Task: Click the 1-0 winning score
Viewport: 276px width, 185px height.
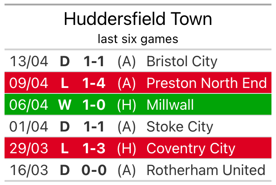Action: click(x=94, y=105)
